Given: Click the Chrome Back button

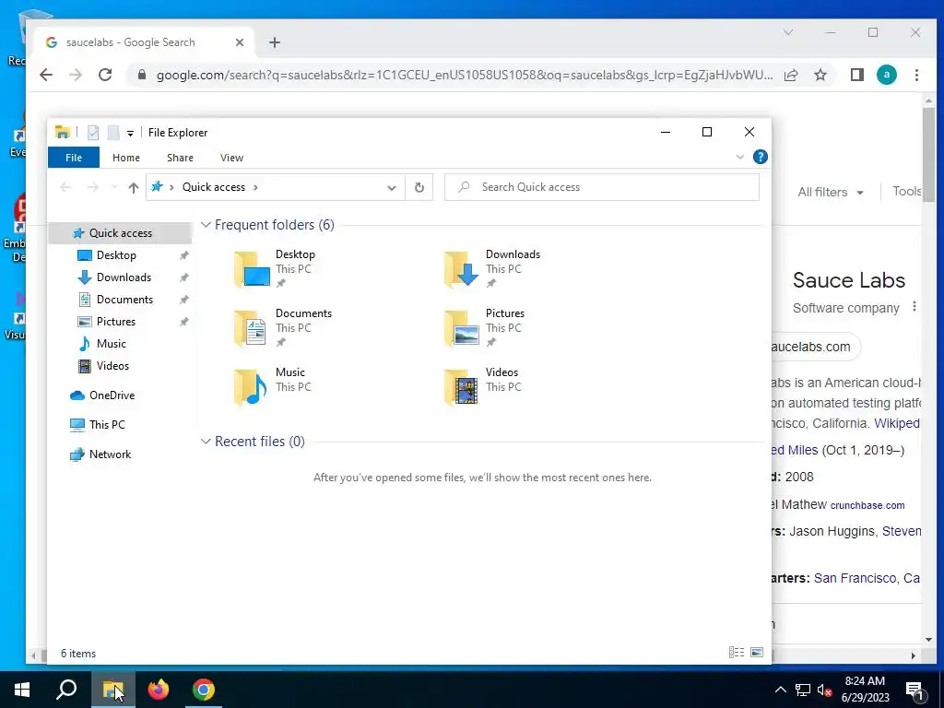Looking at the screenshot, I should 46,75.
